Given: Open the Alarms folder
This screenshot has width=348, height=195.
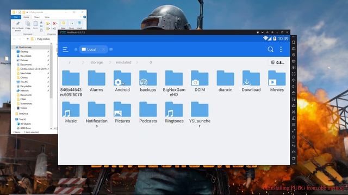Looking at the screenshot, I should pos(97,81).
